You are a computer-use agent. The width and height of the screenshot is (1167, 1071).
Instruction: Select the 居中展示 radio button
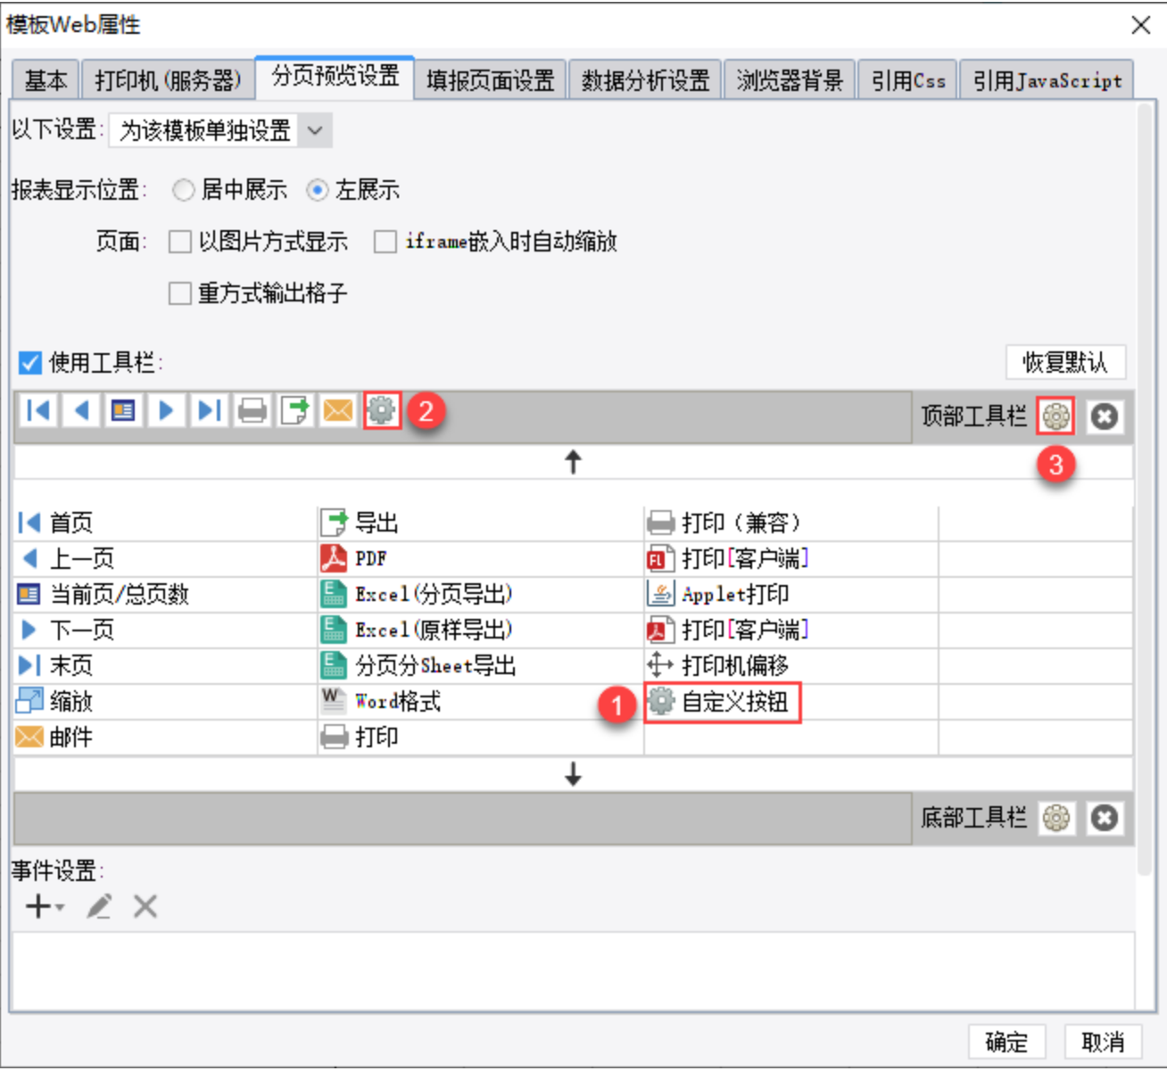tap(183, 190)
